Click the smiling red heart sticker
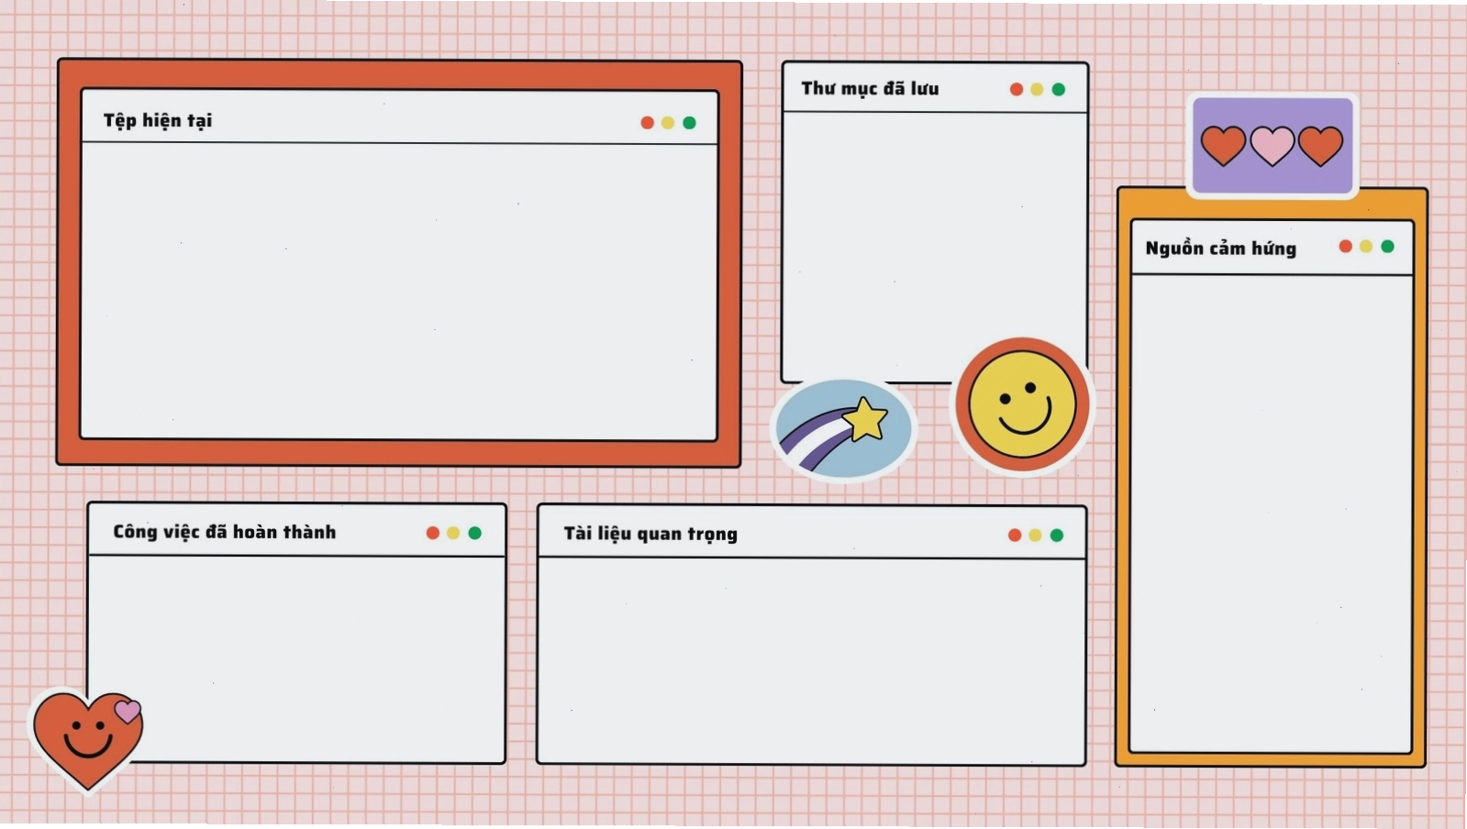Viewport: 1467px width, 829px height. [86, 740]
